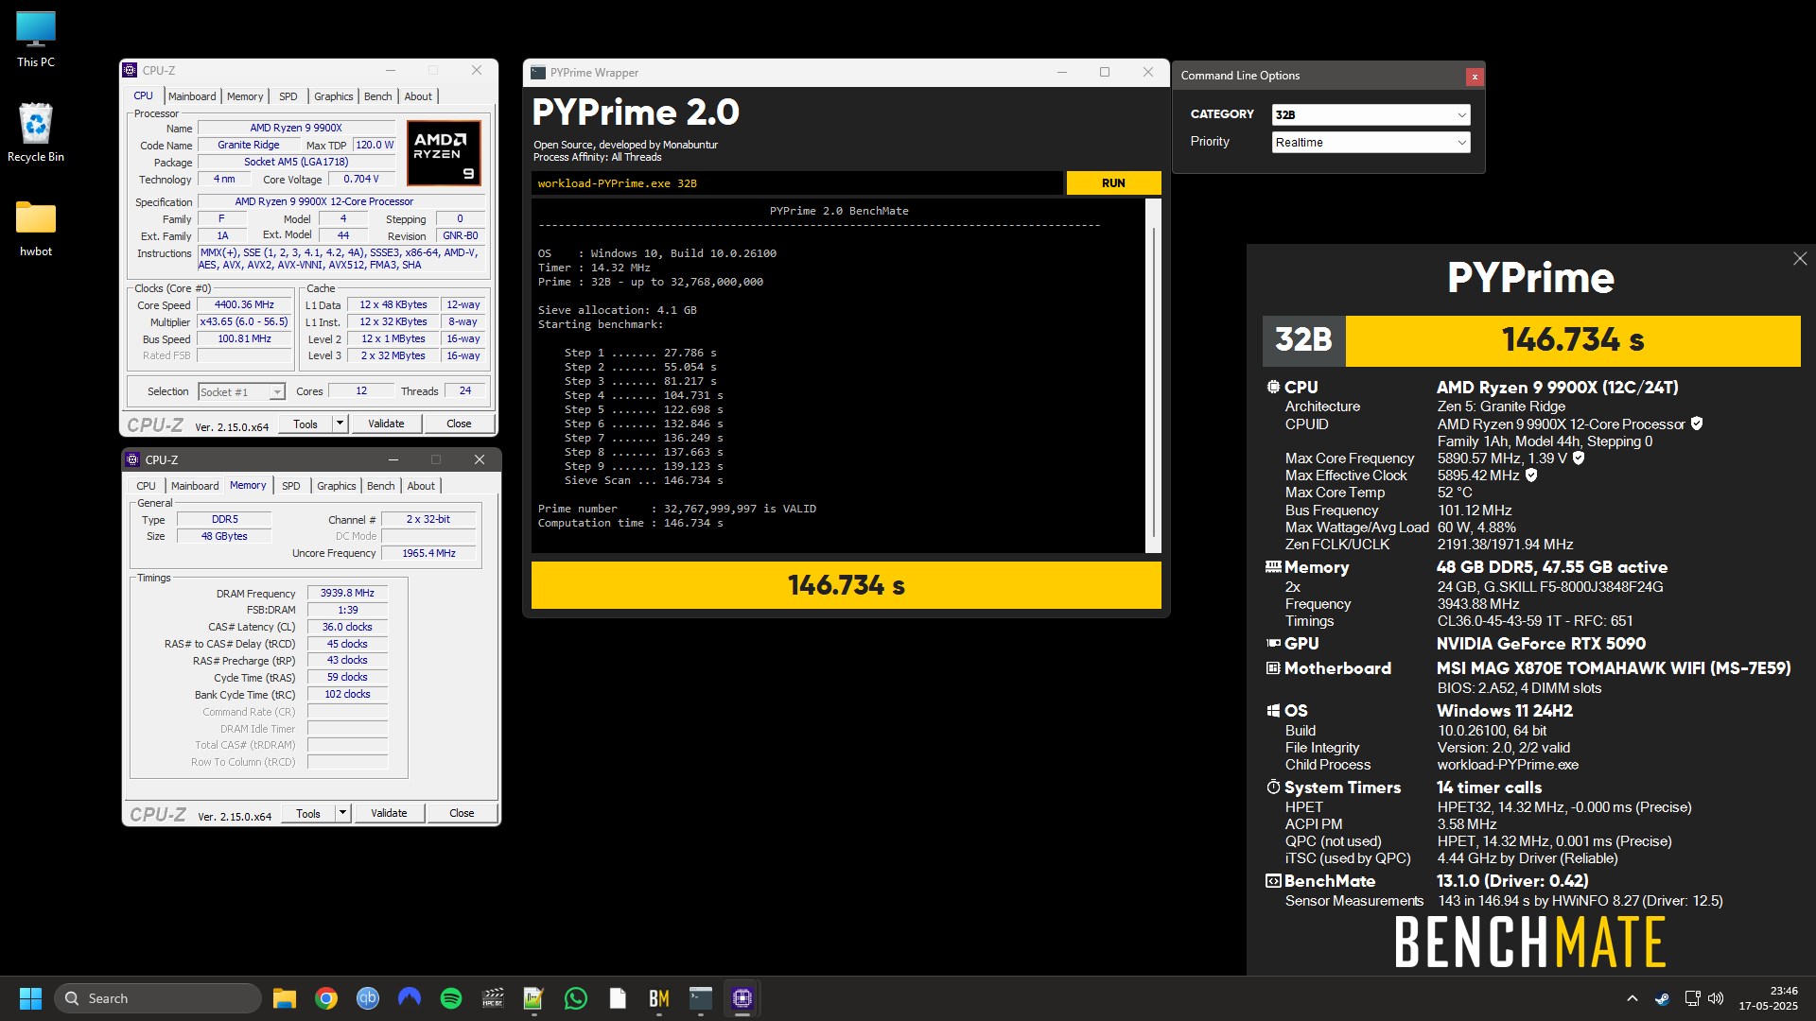Click the CPUID verified shield icon

coord(1697,424)
